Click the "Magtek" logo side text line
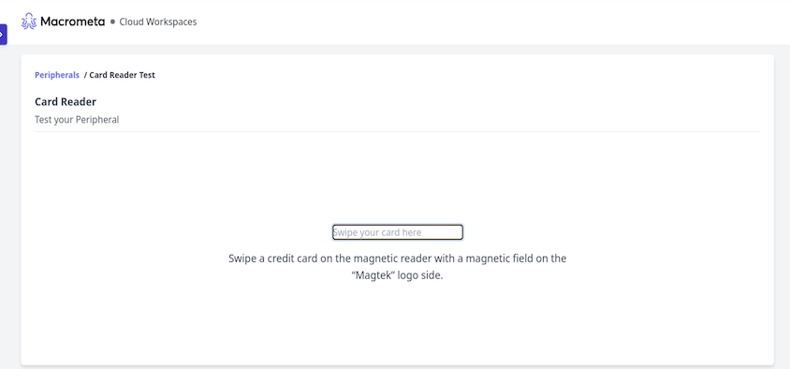 [398, 276]
